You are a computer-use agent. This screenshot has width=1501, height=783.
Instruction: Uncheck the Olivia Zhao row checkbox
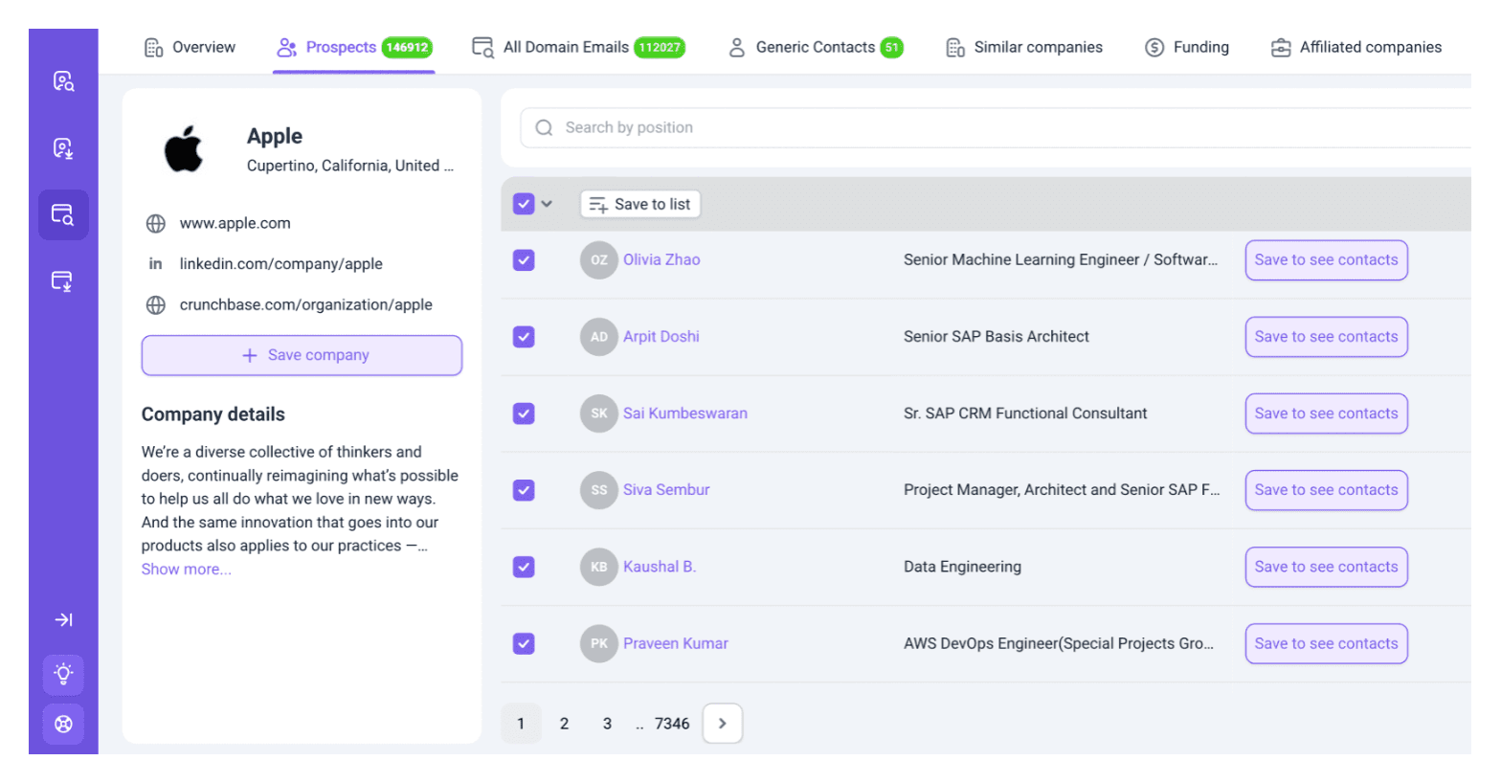524,260
